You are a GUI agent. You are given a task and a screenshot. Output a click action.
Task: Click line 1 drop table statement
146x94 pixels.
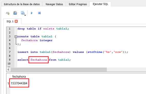pyautogui.click(x=43, y=29)
